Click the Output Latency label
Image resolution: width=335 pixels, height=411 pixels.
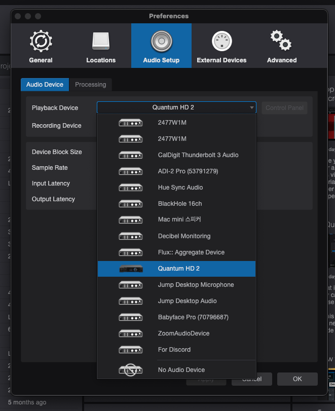[54, 199]
